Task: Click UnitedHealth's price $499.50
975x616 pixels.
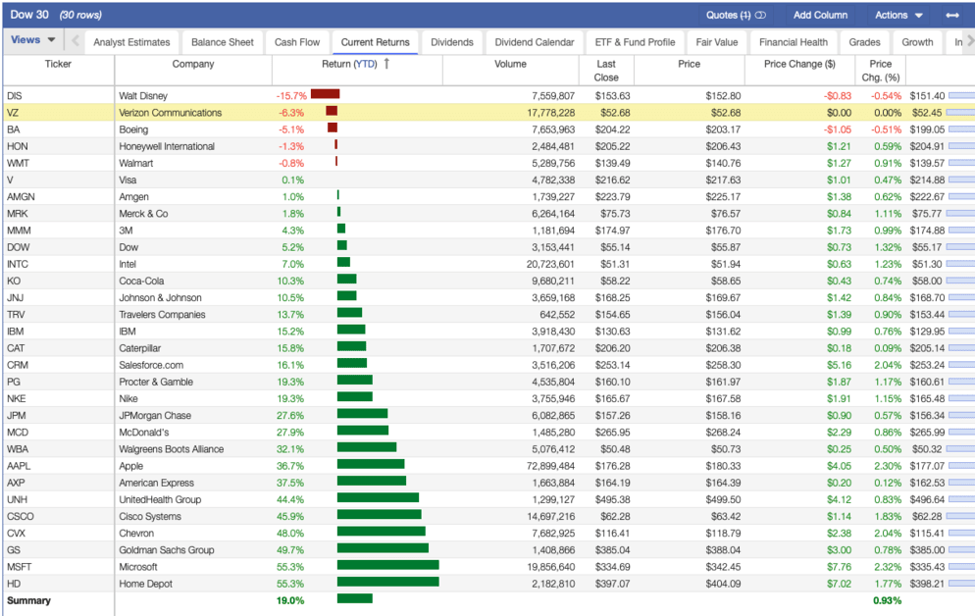Action: (723, 499)
